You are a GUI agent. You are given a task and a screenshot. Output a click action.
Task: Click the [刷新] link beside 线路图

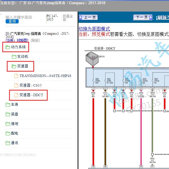[x=35, y=41]
